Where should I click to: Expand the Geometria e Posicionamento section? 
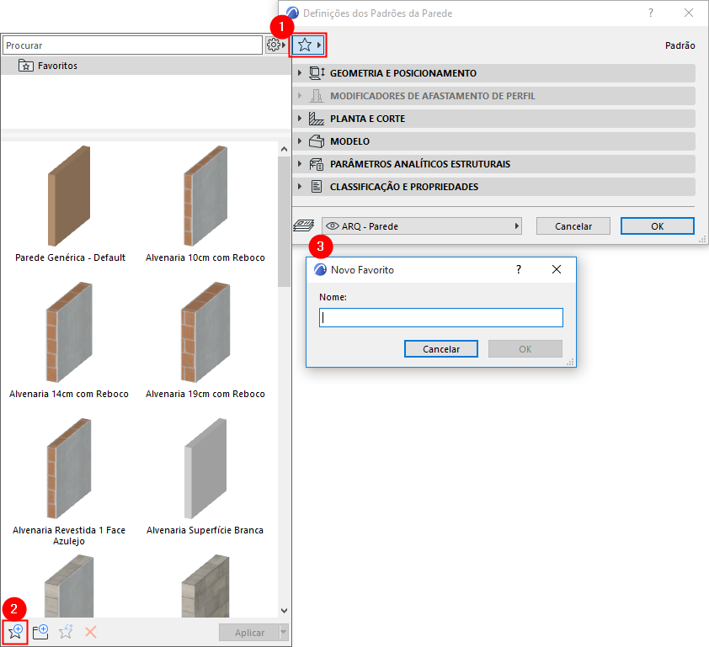pyautogui.click(x=301, y=73)
